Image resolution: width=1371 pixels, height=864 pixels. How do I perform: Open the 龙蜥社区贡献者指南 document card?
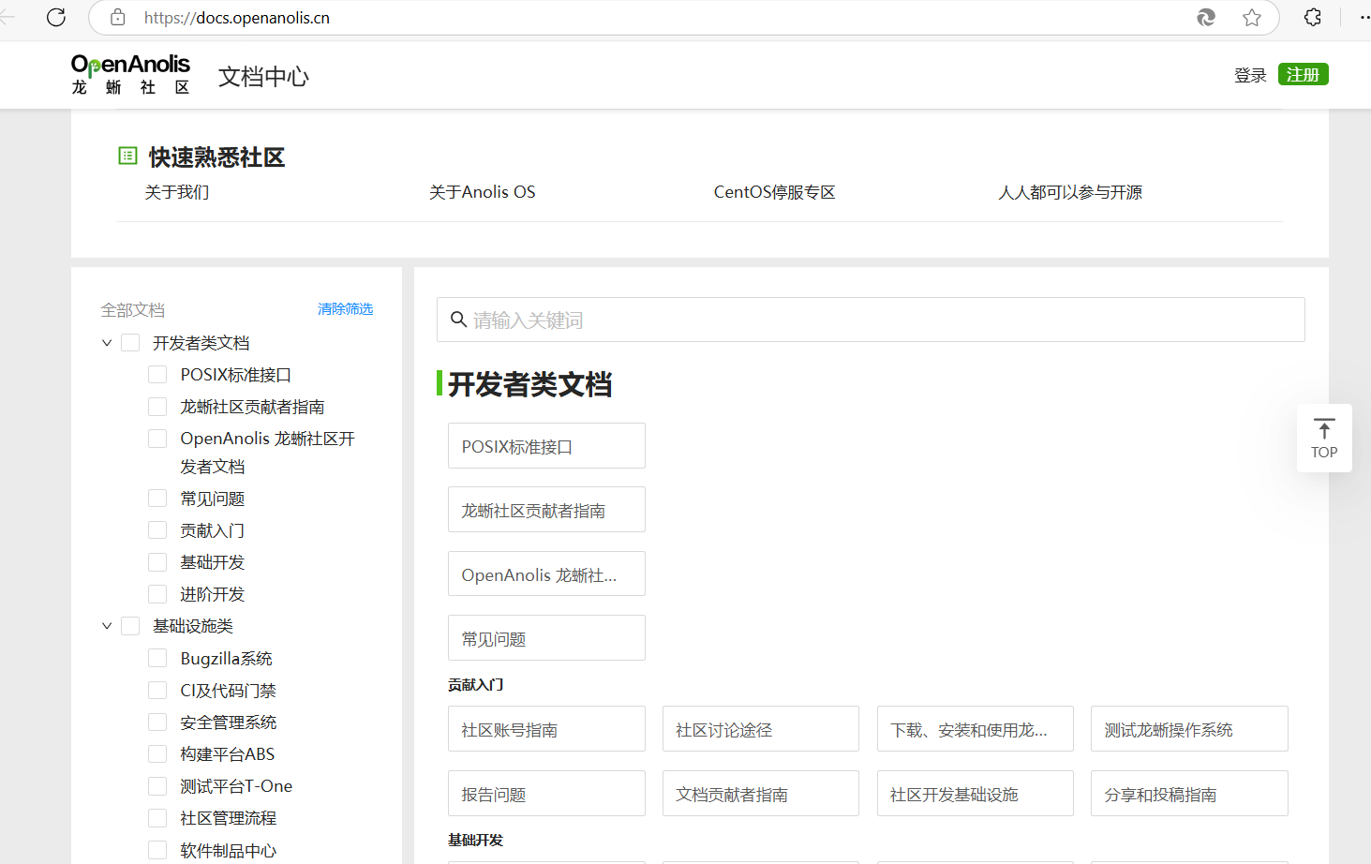click(546, 510)
